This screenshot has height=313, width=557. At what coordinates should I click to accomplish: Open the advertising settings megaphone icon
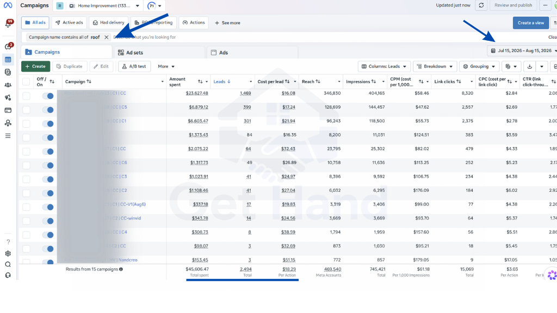[x=8, y=98]
